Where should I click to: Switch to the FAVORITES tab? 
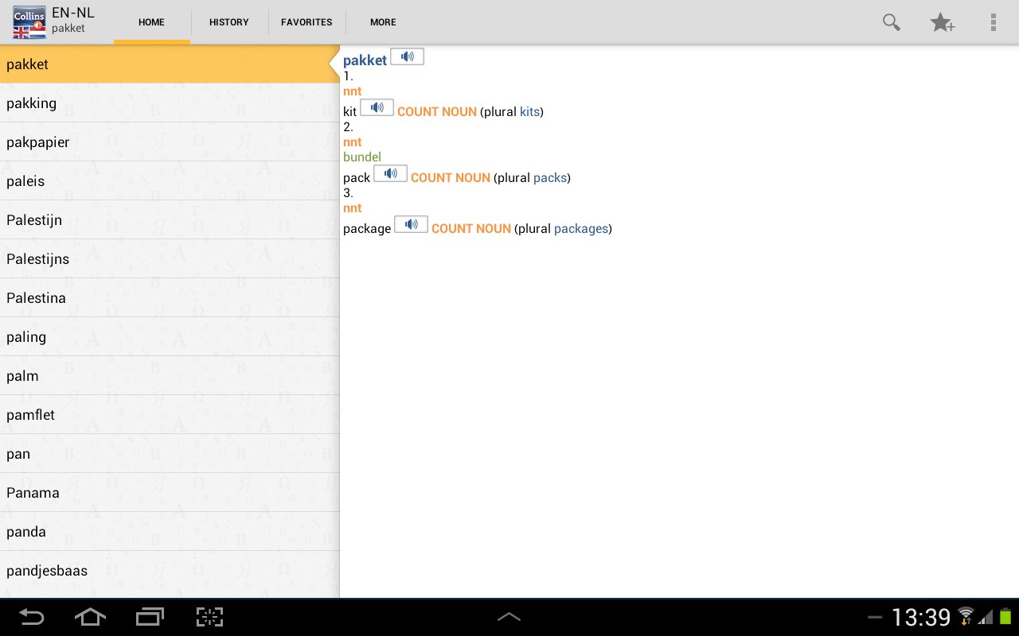pos(306,22)
